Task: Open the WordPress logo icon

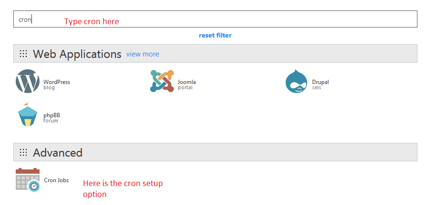Action: point(28,82)
